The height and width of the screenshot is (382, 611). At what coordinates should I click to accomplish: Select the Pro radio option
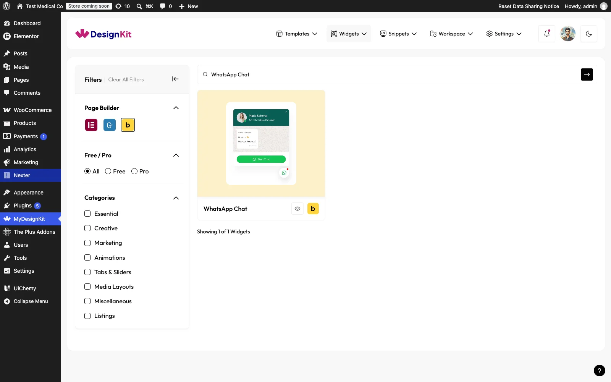tap(134, 171)
